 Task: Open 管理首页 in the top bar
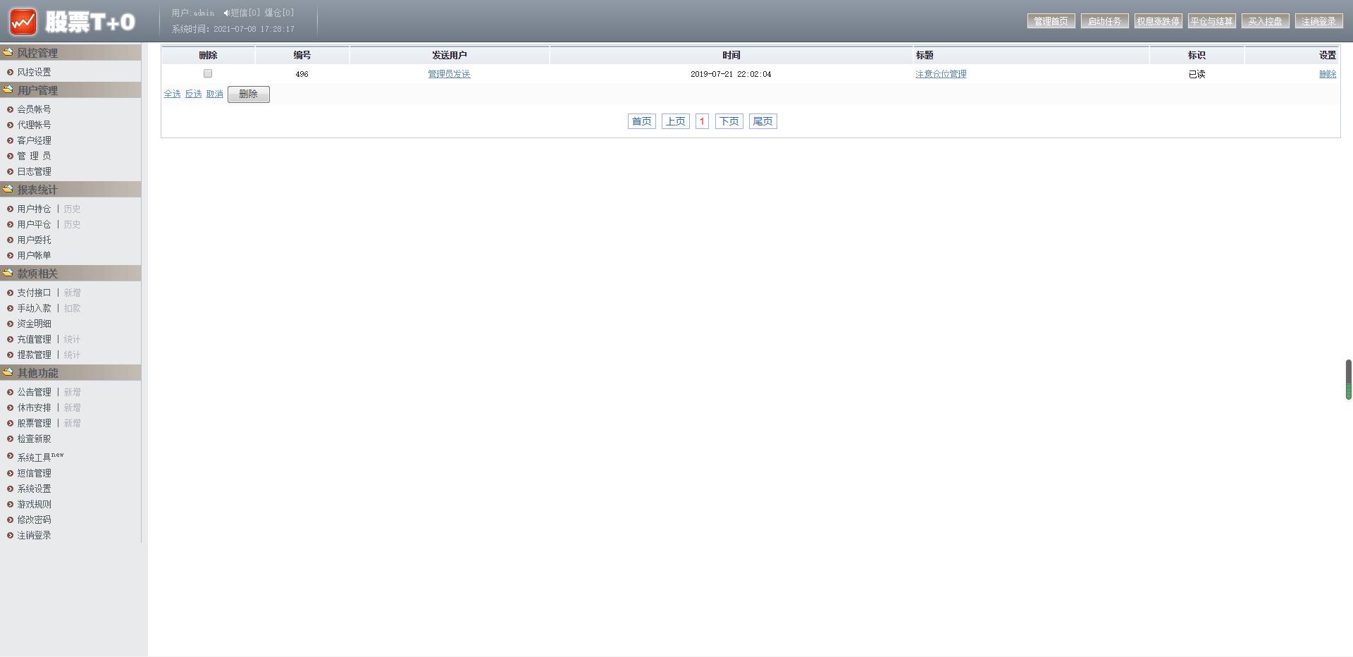pyautogui.click(x=1051, y=21)
